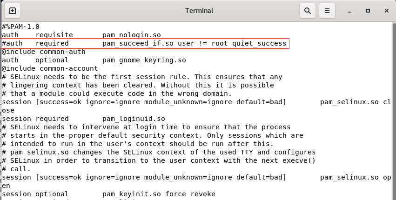Click the pam_gnome_keyring.so text
396x200 pixels.
[x=144, y=60]
